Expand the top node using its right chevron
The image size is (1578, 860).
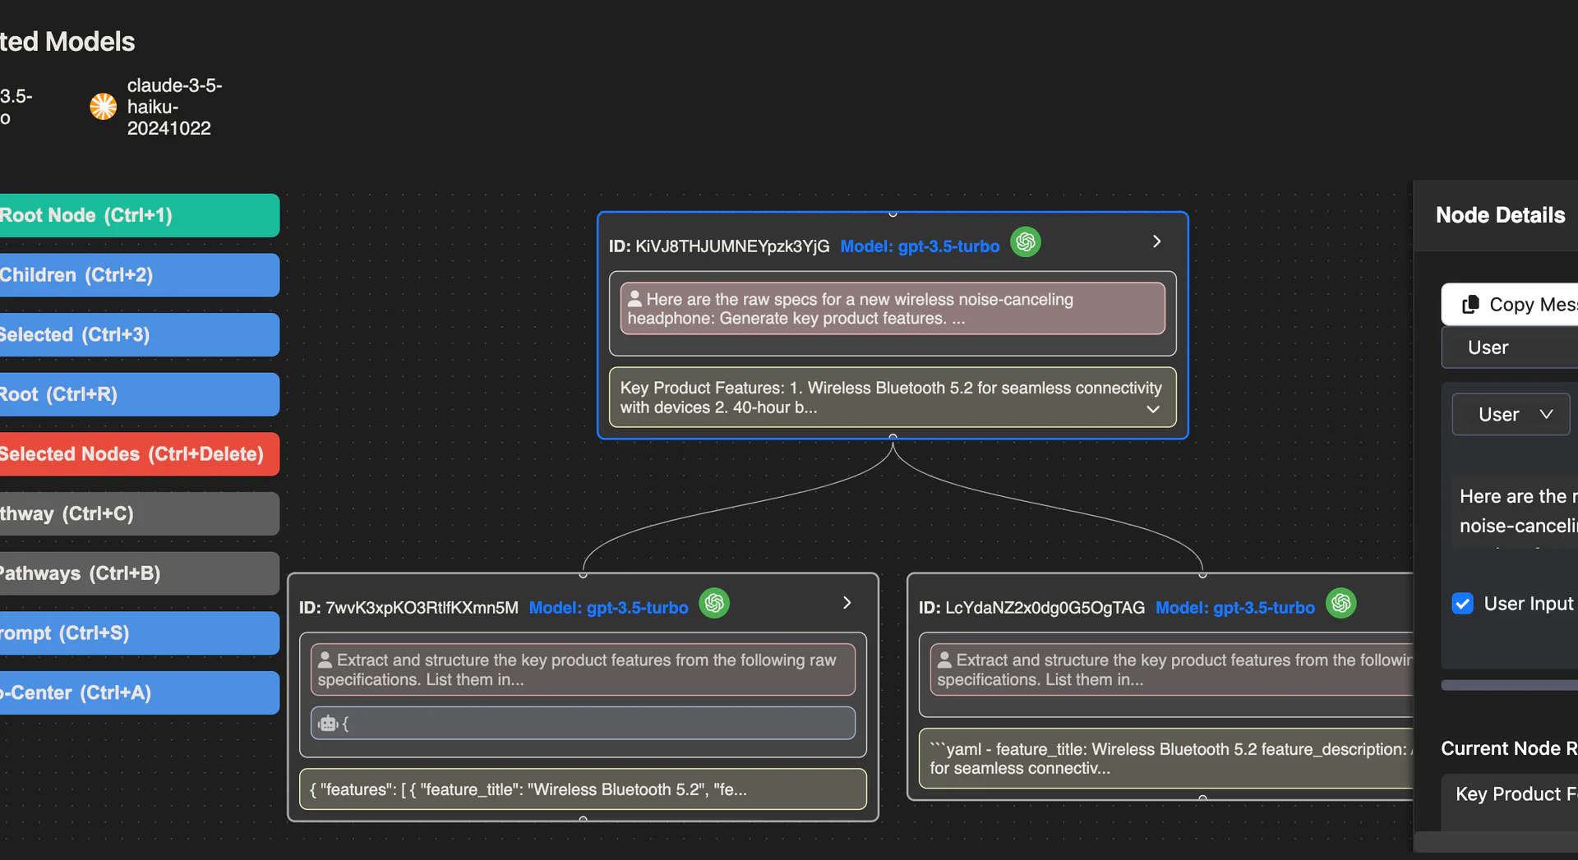click(1156, 241)
